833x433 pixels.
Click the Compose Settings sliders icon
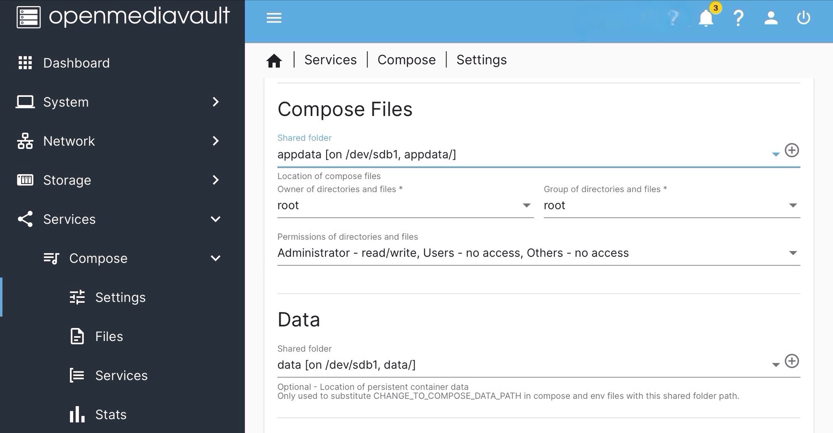coord(76,297)
